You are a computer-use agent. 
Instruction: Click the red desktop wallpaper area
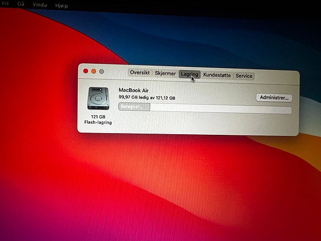tap(41, 144)
